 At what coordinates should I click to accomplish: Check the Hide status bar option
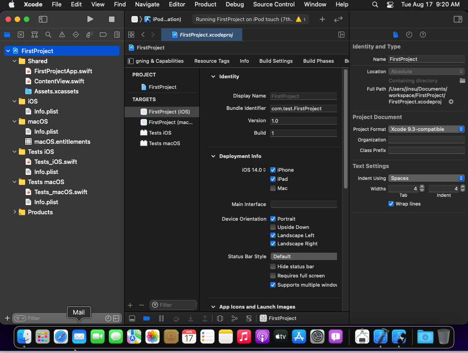point(273,266)
